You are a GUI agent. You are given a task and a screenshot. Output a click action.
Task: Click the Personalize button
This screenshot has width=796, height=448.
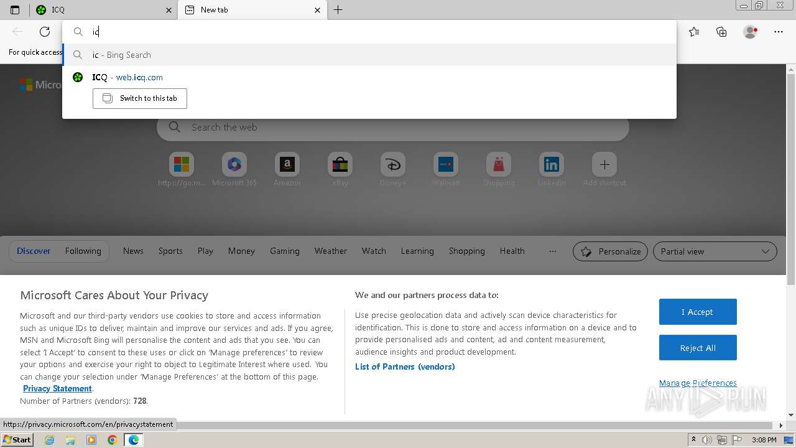point(610,251)
